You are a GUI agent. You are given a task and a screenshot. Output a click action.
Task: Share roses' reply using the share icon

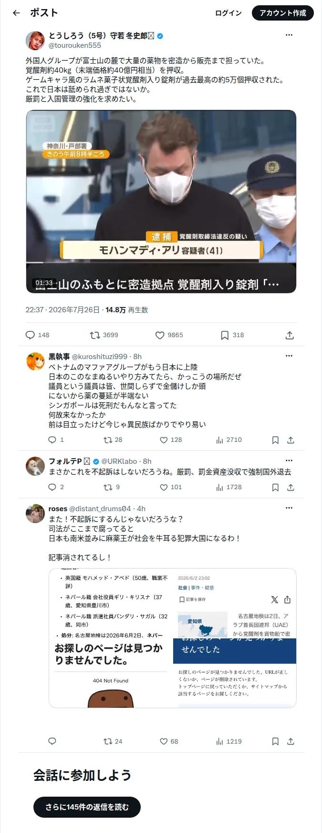tap(291, 742)
